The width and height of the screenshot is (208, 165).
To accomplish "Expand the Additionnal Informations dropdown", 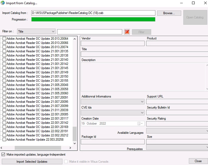I will [113, 102].
